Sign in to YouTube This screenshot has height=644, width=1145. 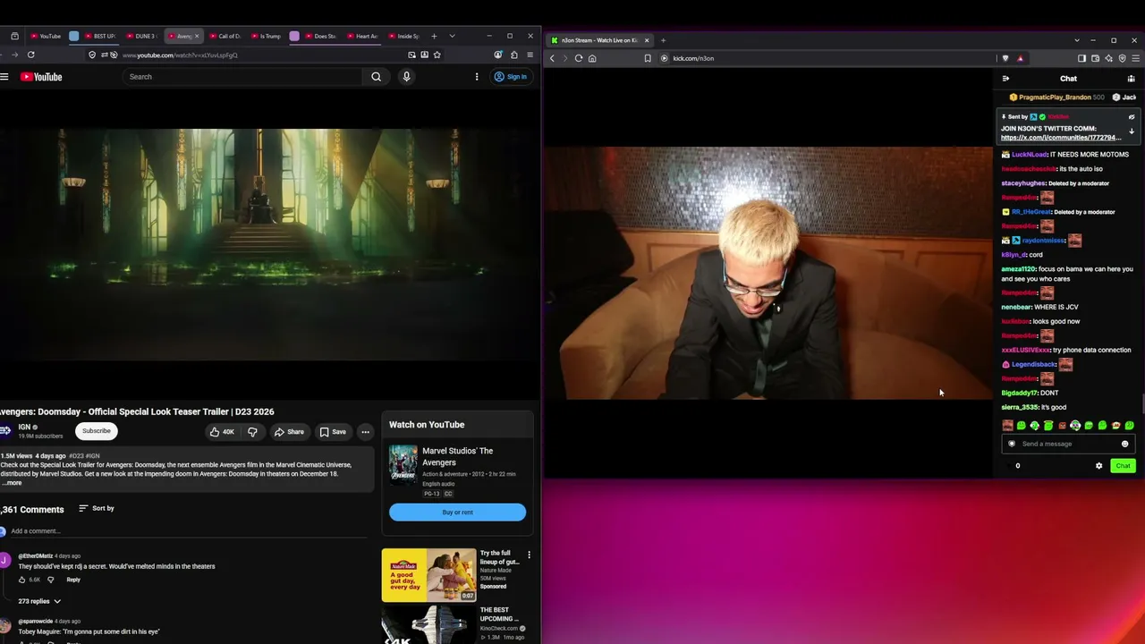coord(511,77)
